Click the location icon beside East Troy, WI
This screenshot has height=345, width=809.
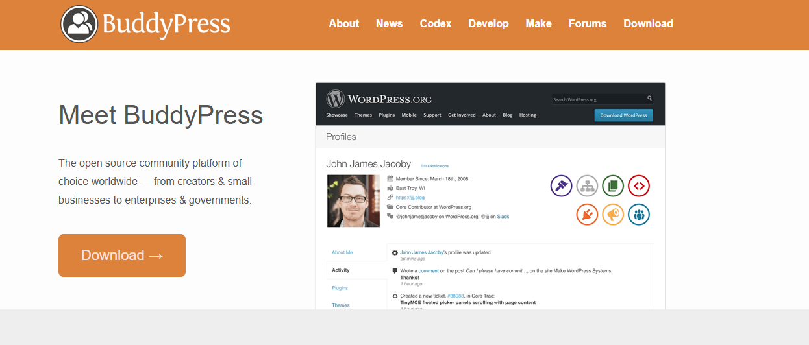coord(390,188)
